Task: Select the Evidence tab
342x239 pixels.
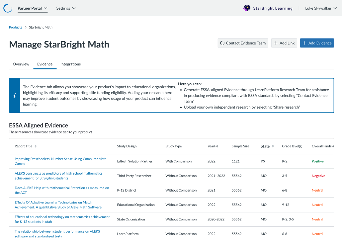Action: pos(45,64)
